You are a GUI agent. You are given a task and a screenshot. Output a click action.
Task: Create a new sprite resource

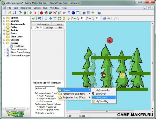click(42, 13)
